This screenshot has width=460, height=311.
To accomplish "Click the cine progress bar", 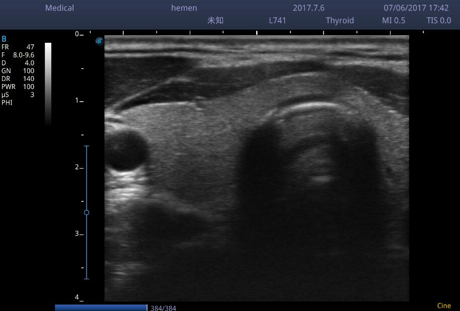I will (x=101, y=307).
